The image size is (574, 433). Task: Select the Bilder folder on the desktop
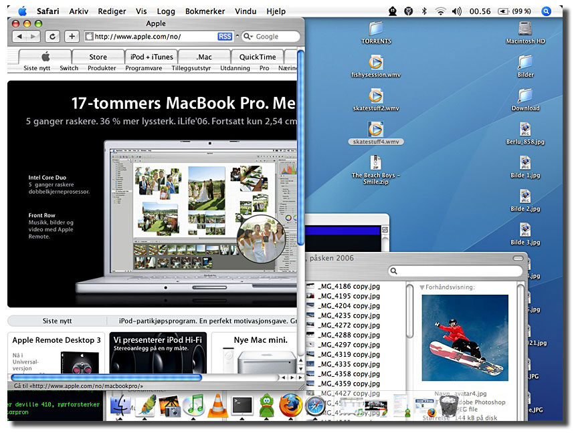(525, 67)
